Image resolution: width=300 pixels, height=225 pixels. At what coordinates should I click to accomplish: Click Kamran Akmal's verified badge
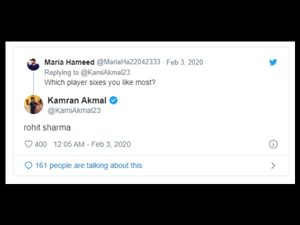click(x=113, y=100)
